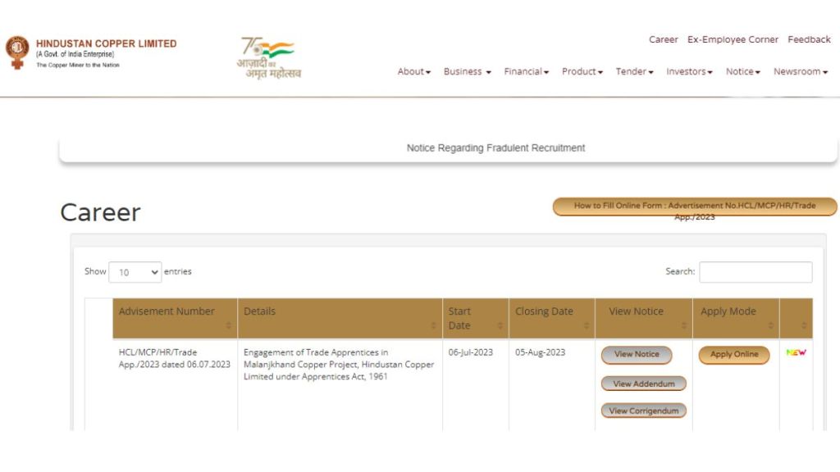
Task: Open the About dropdown menu
Action: coord(413,72)
